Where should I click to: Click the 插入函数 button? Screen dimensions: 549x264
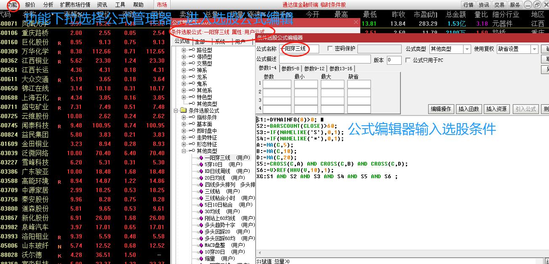click(469, 109)
